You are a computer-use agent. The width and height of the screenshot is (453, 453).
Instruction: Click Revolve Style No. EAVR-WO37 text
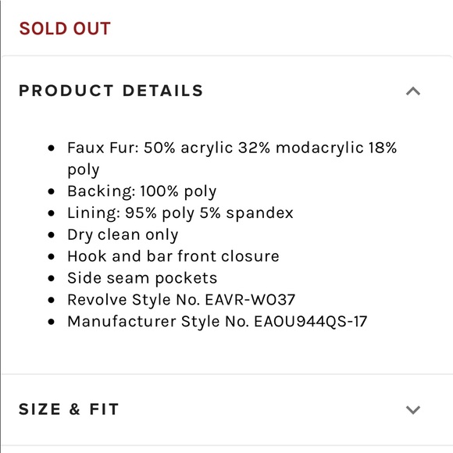coord(181,300)
